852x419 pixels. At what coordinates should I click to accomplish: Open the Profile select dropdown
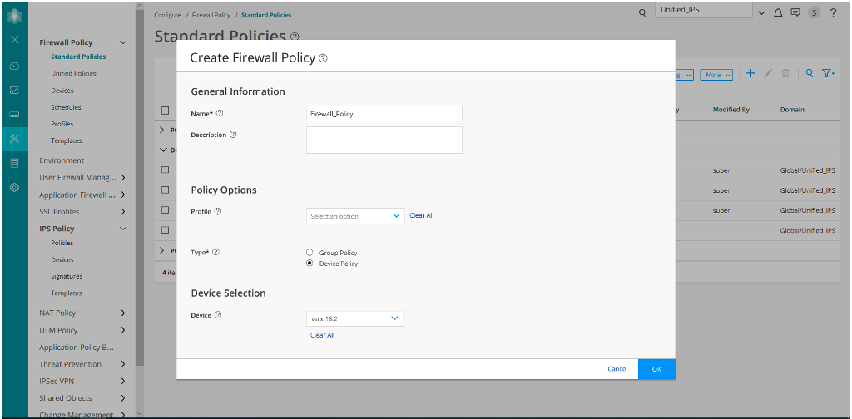tap(355, 216)
